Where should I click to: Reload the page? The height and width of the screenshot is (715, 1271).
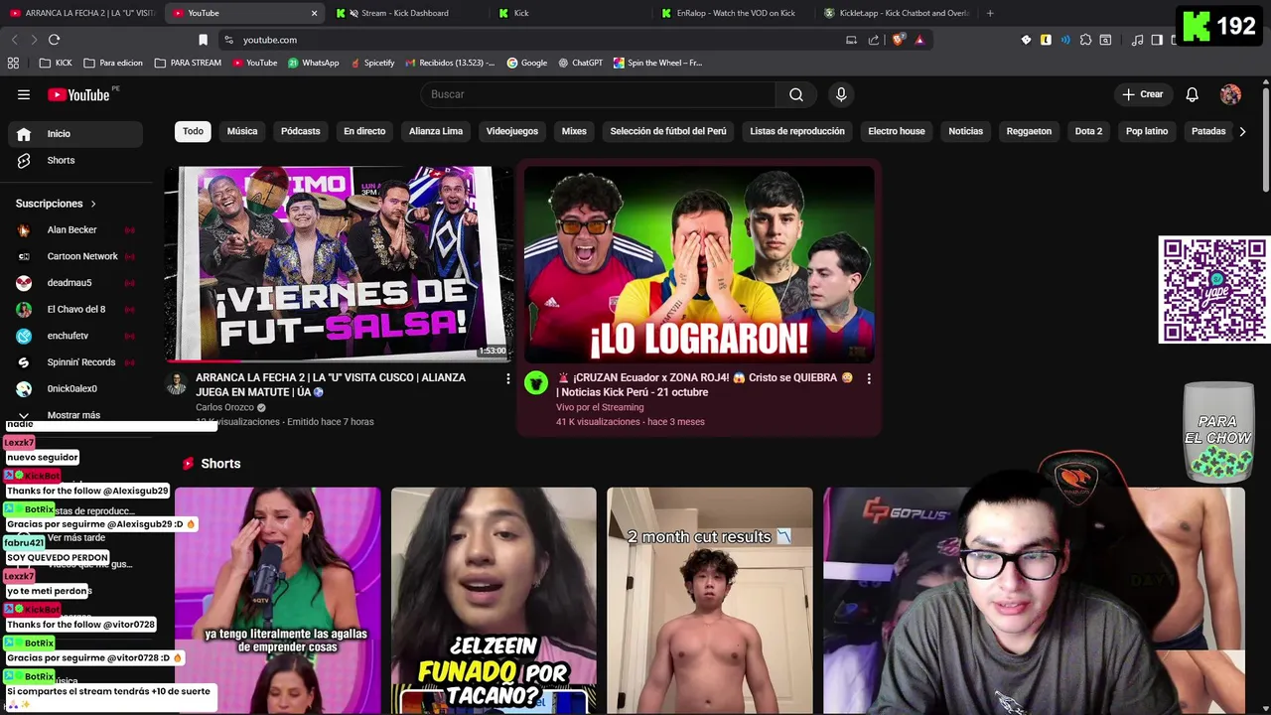[54, 40]
